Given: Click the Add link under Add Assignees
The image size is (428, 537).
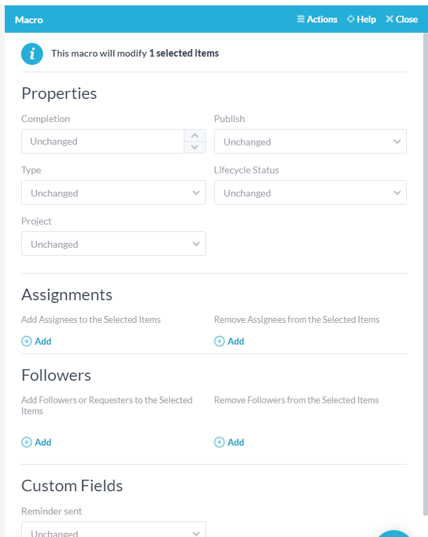Looking at the screenshot, I should click(x=43, y=341).
